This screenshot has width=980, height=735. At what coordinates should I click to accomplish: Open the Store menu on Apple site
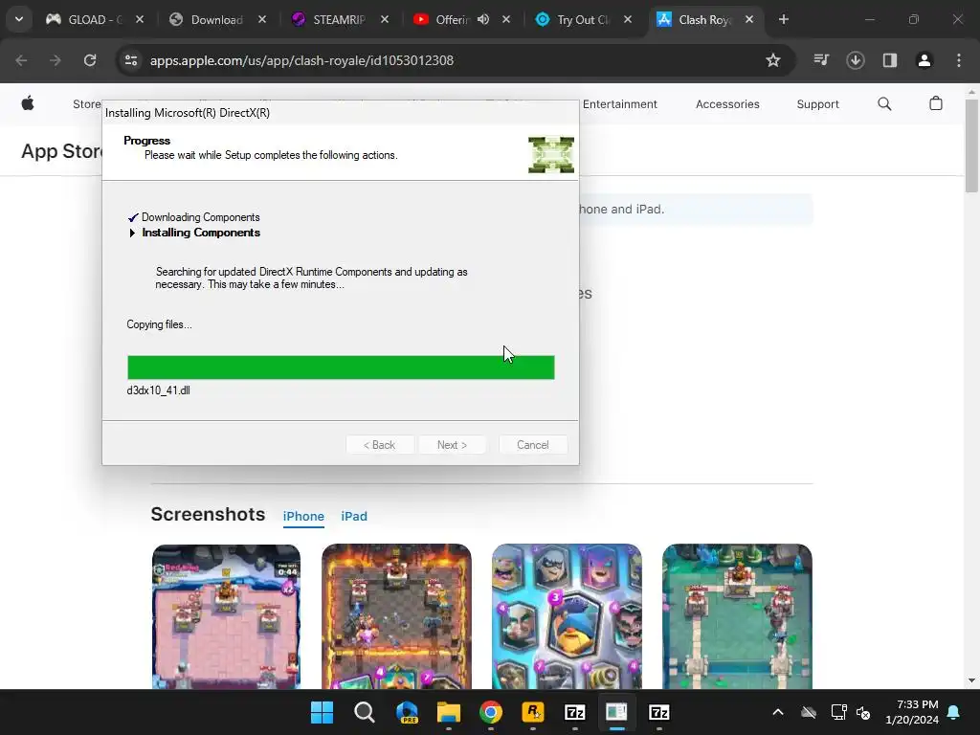[87, 104]
